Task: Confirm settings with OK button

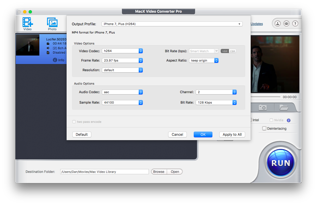Action: pyautogui.click(x=203, y=134)
